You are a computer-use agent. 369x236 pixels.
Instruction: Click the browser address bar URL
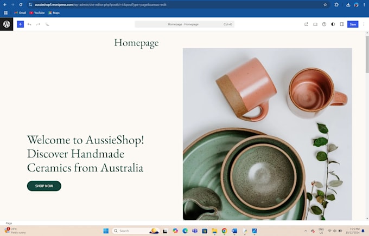click(x=101, y=4)
